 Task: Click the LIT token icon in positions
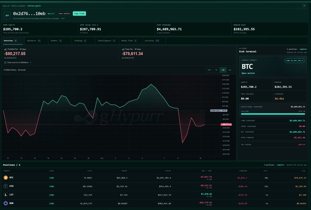(5, 194)
